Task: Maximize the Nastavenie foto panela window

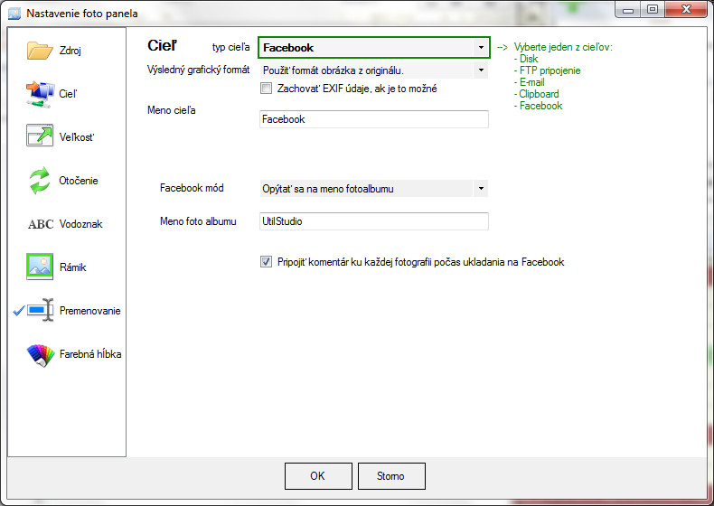Action: (x=653, y=10)
